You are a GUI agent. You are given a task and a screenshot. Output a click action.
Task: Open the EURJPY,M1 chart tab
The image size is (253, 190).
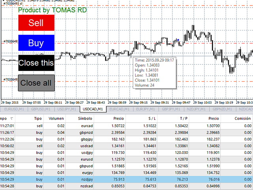(145, 109)
